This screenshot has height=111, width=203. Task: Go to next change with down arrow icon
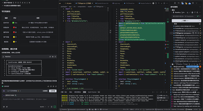162,3
